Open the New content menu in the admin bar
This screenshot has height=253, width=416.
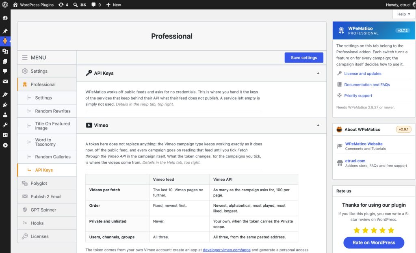tap(113, 5)
